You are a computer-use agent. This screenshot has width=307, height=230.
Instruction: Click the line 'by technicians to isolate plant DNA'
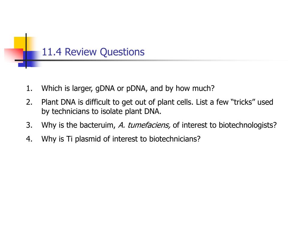click(101, 111)
